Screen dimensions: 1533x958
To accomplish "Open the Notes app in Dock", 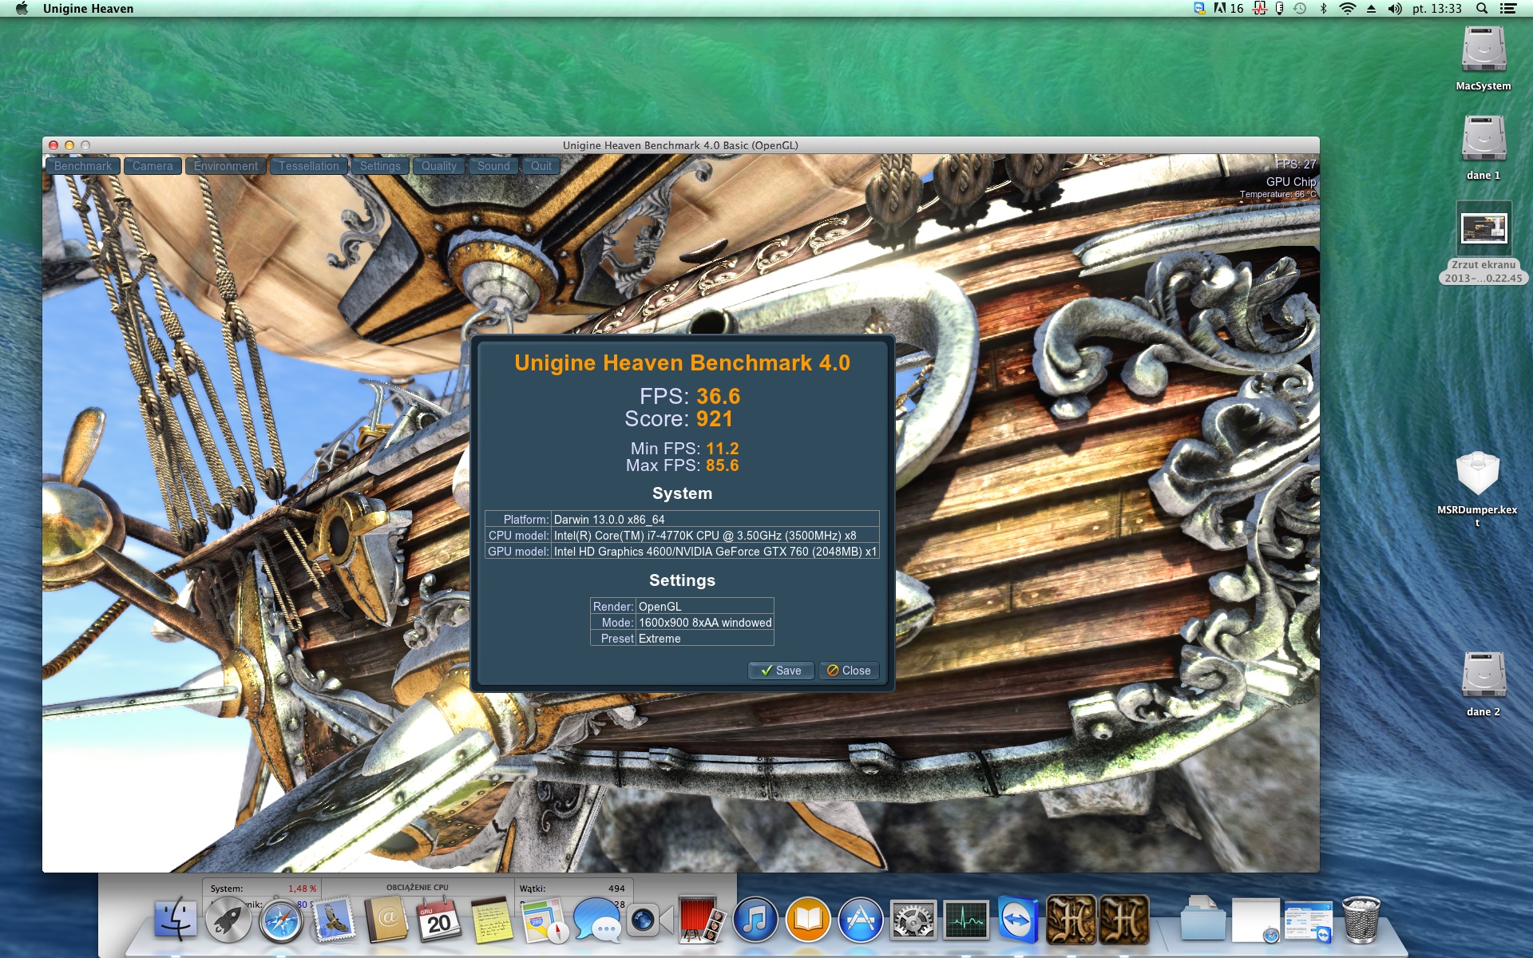I will [x=492, y=920].
